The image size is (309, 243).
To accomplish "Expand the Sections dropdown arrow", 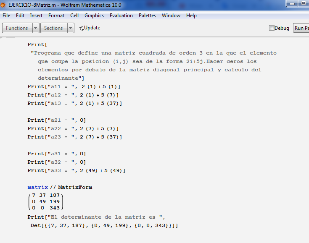I will tap(71, 28).
